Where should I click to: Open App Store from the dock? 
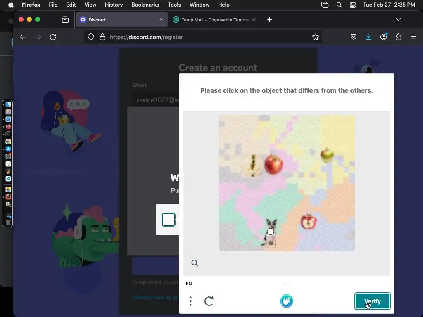8,149
